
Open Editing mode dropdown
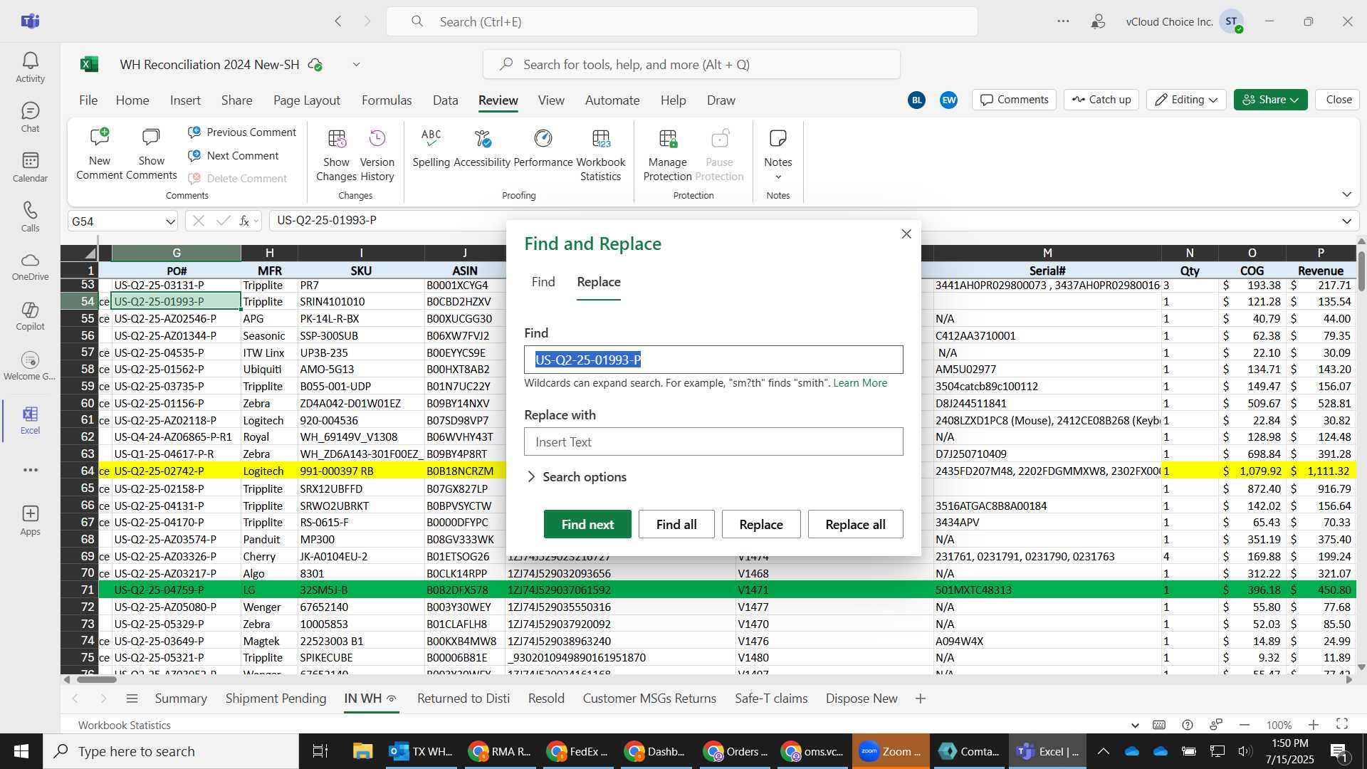1186,100
